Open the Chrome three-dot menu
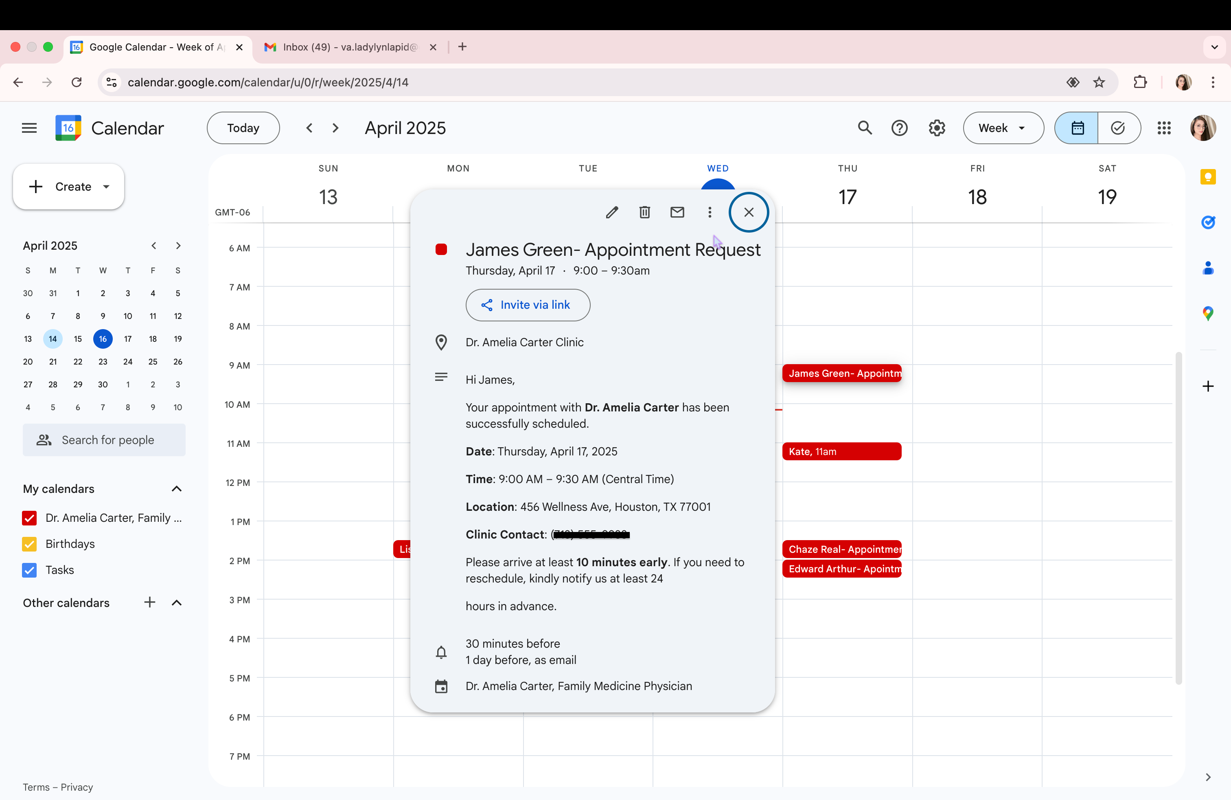 pos(1212,82)
